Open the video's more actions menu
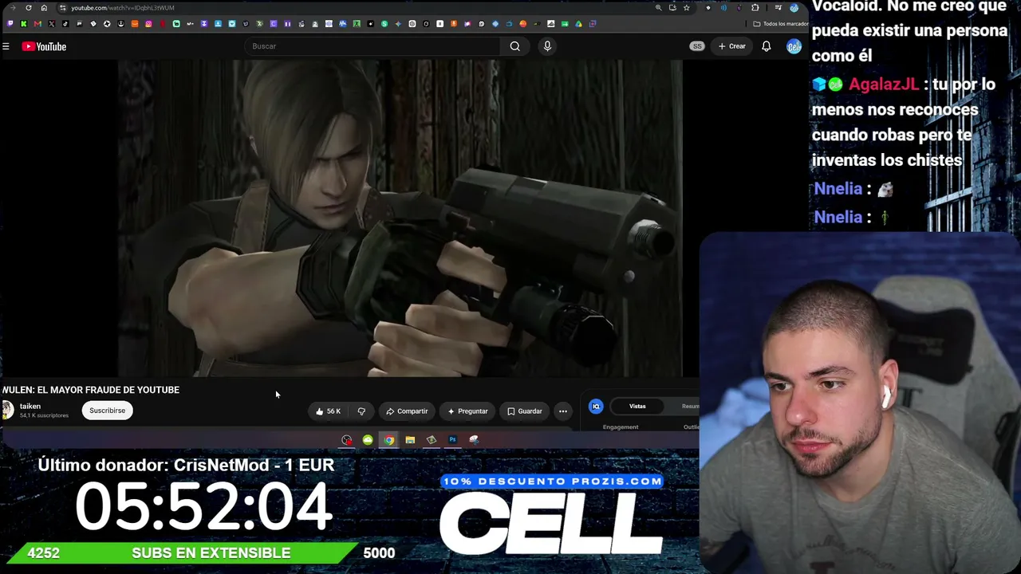The image size is (1021, 574). coord(563,411)
